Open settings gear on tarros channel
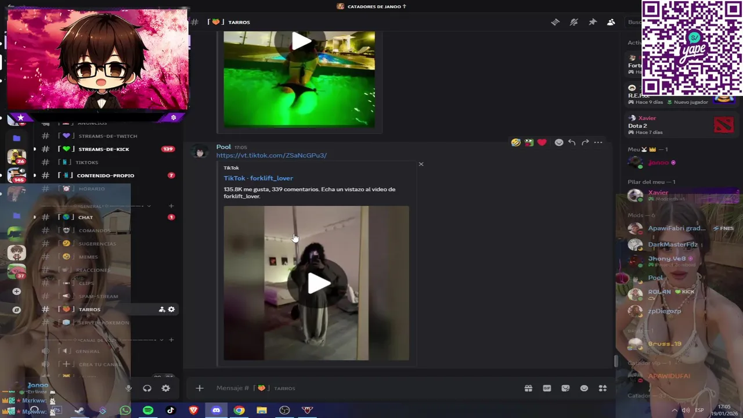This screenshot has width=743, height=418. (x=171, y=309)
